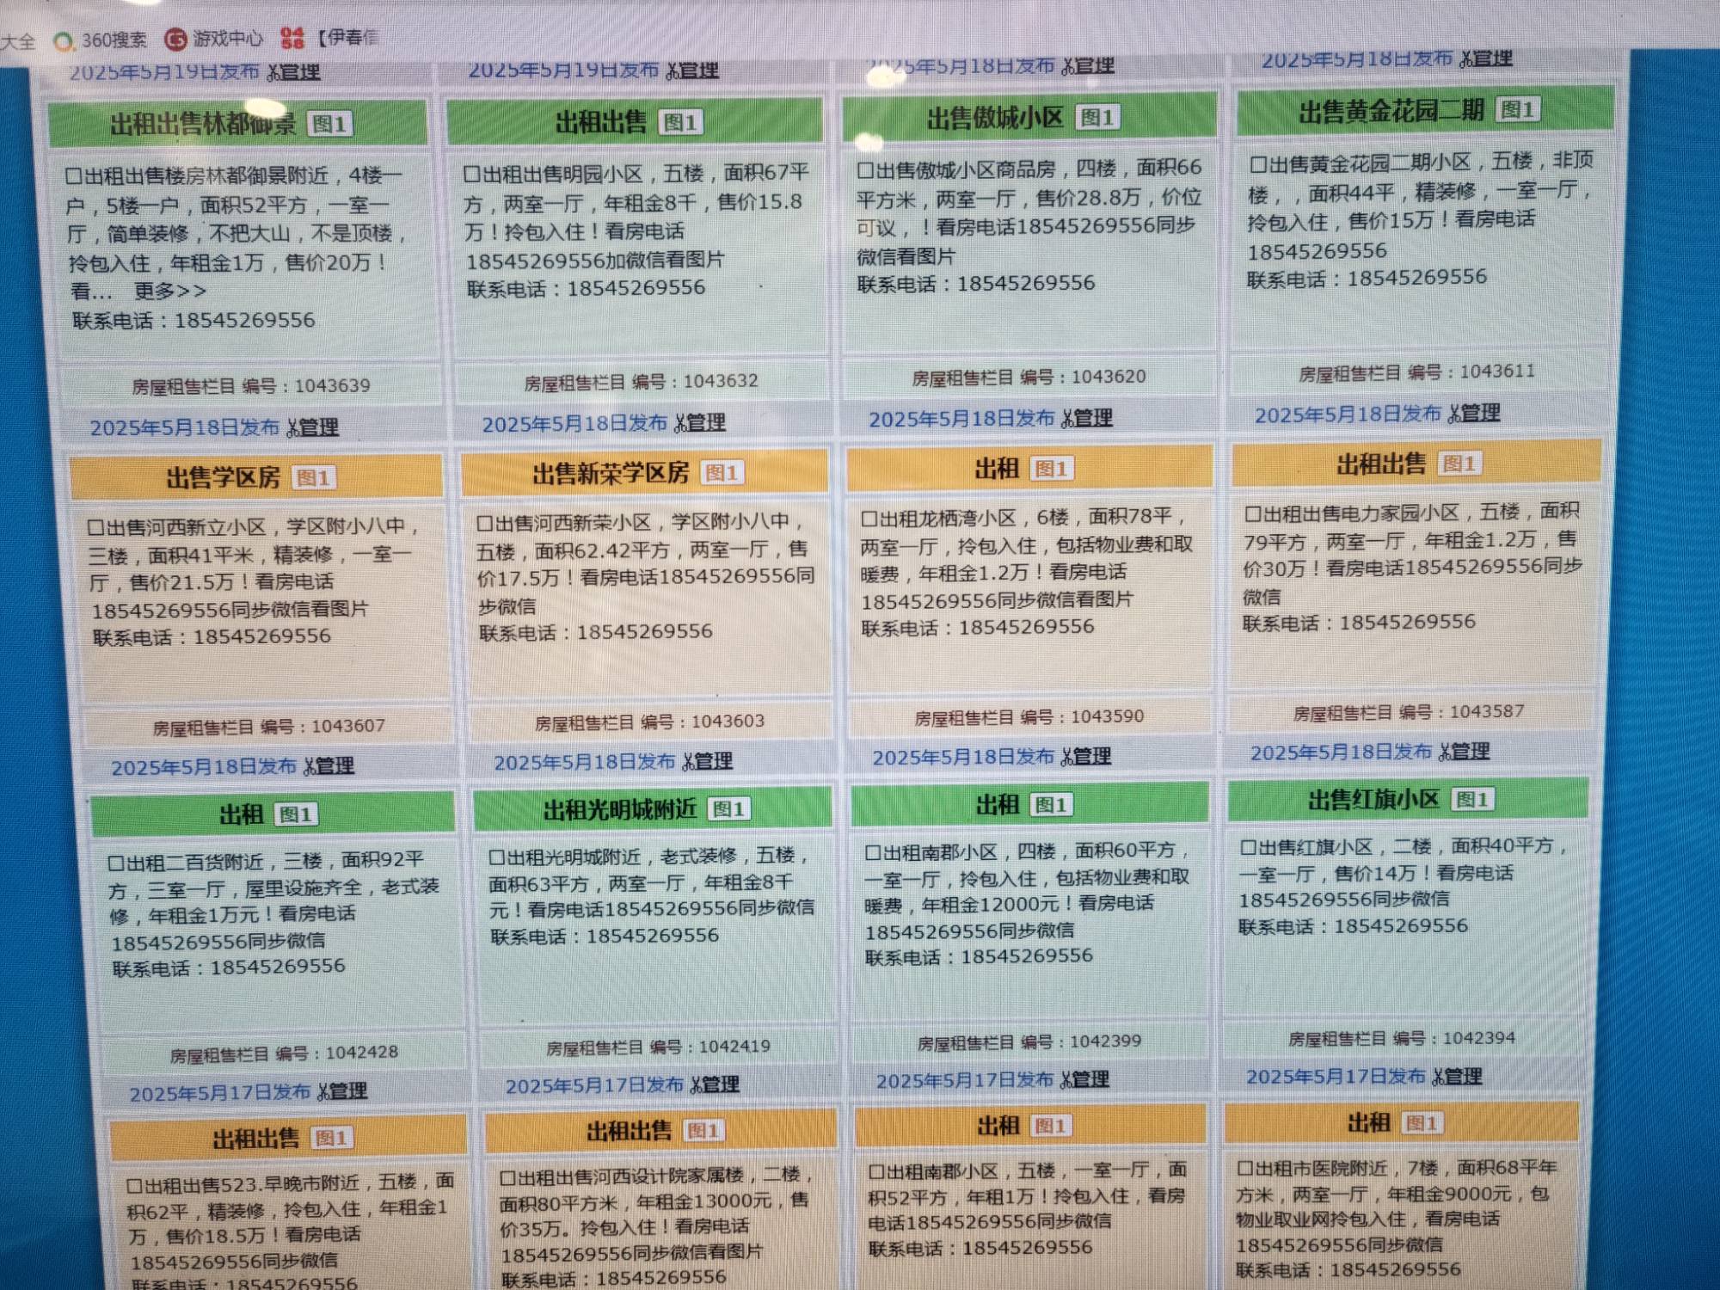Click 管理 link below listing 1043620
This screenshot has height=1290, width=1720.
coord(1087,419)
